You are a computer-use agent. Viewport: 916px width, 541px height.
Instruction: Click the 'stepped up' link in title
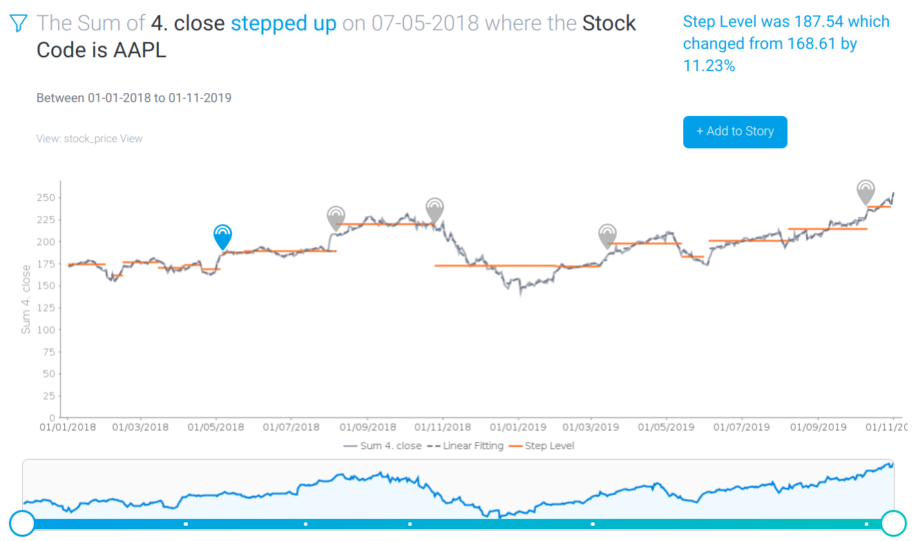pyautogui.click(x=283, y=23)
